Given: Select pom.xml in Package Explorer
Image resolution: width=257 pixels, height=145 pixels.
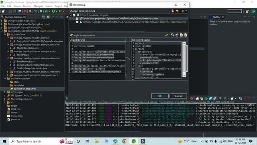Looking at the screenshot, I should [16, 119].
